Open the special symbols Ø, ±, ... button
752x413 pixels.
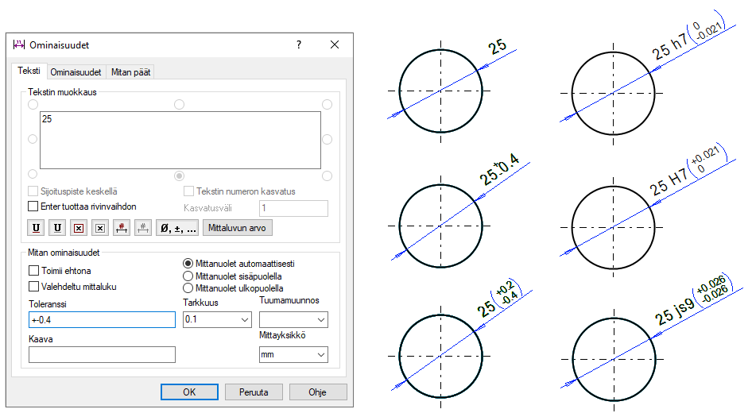click(176, 228)
